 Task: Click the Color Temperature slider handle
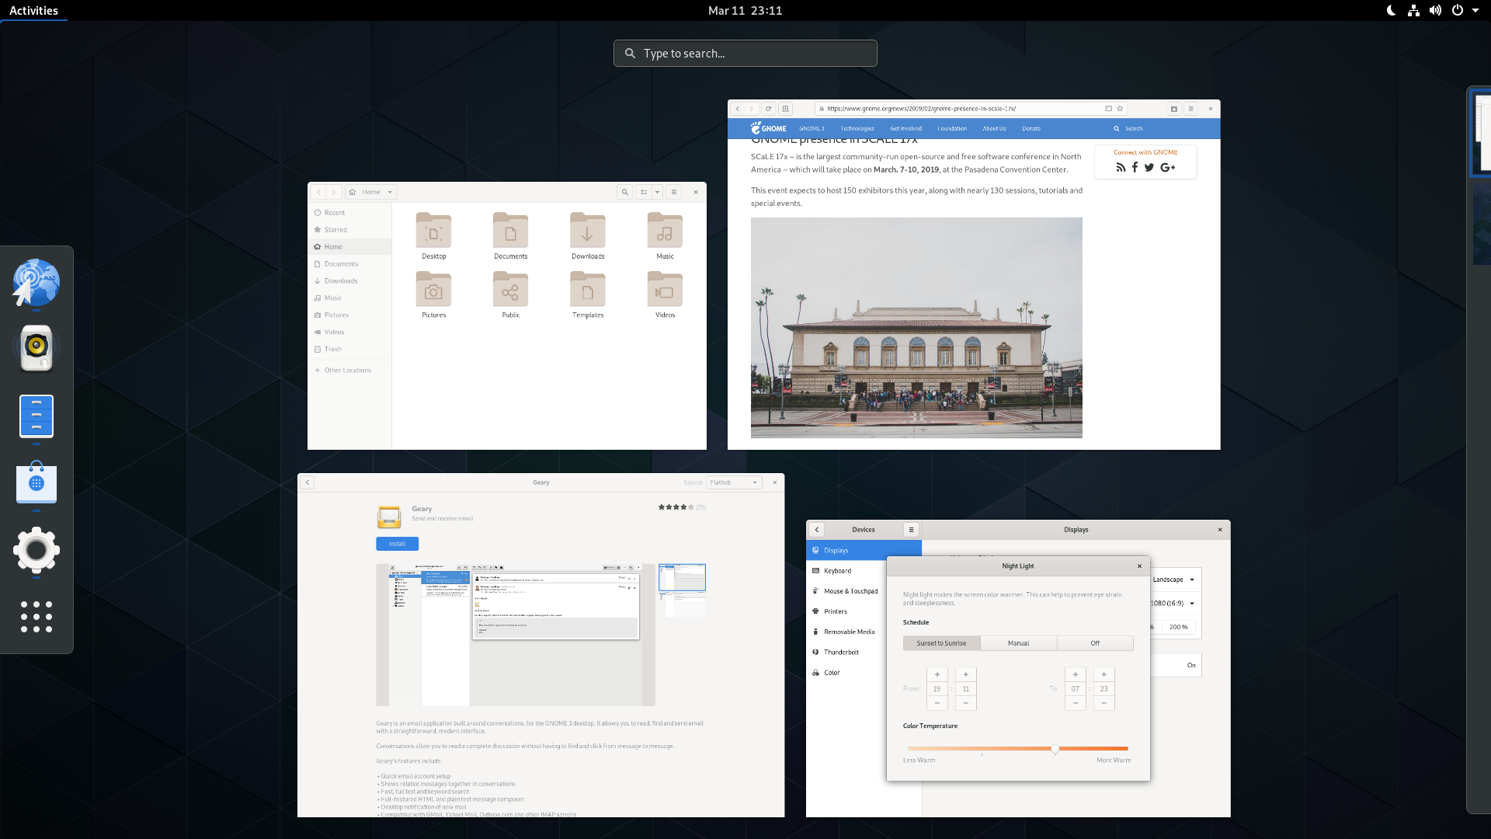[x=1055, y=749]
